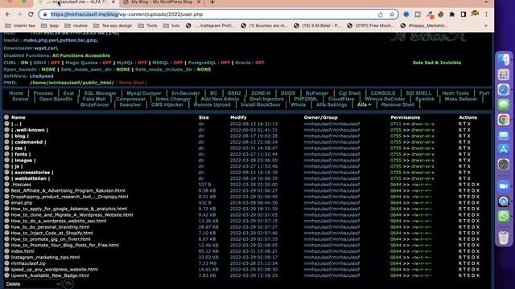Open Zoom from the dock

504,186
